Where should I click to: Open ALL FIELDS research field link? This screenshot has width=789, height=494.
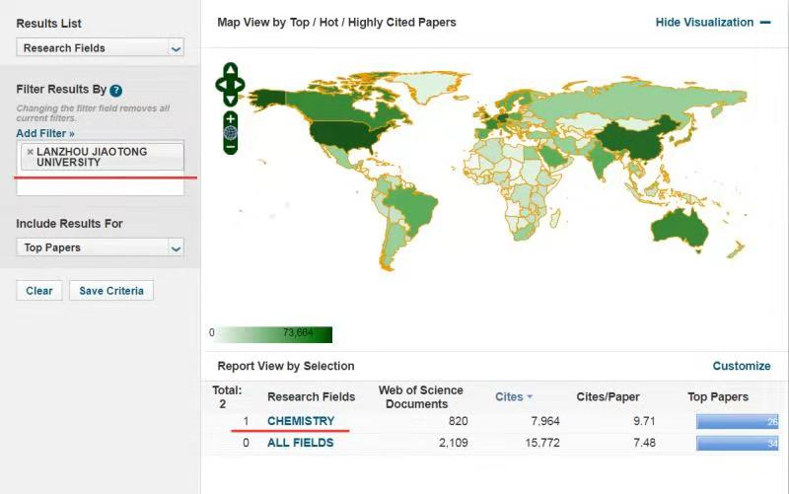pyautogui.click(x=300, y=444)
